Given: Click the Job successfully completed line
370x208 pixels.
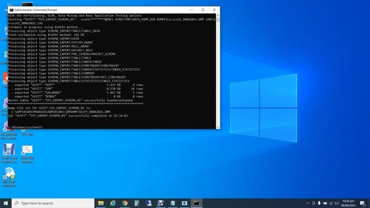Looking at the screenshot, I should tap(68, 116).
